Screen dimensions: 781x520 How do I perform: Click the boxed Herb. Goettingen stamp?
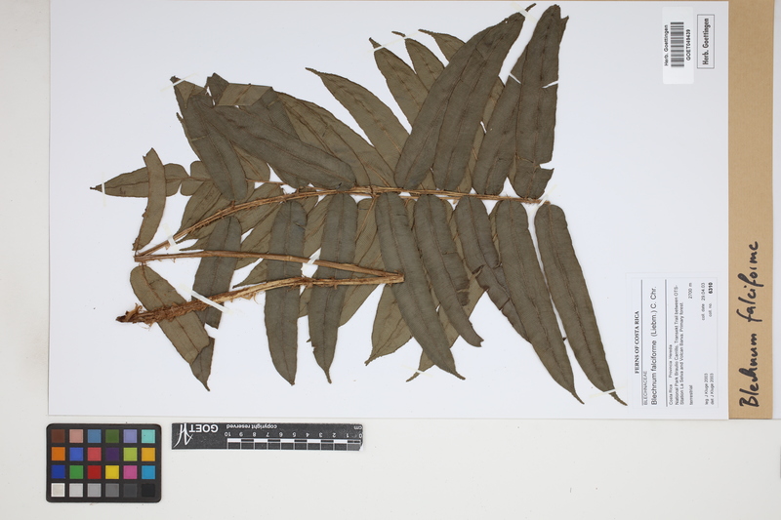point(706,40)
